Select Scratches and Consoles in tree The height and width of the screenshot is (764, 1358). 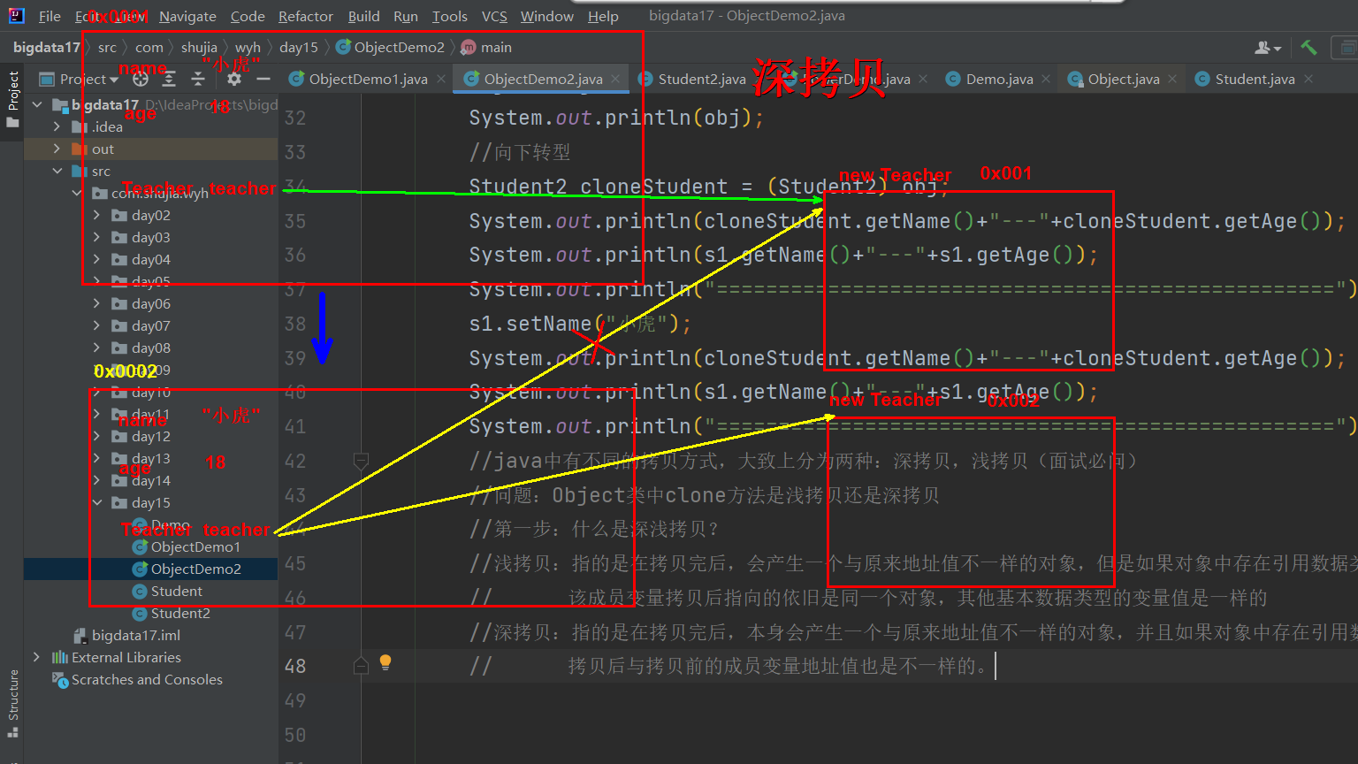click(x=147, y=679)
